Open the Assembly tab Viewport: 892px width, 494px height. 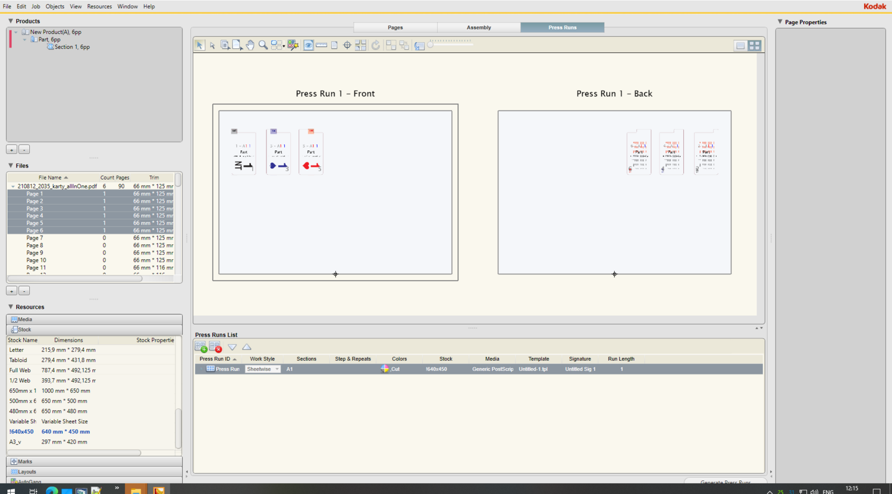(479, 27)
